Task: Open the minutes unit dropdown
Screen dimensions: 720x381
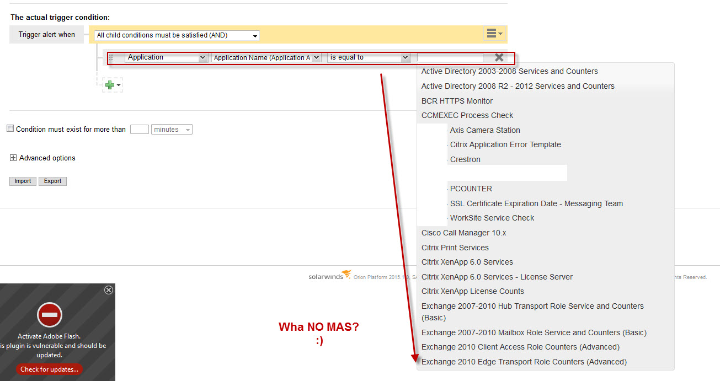Action: (172, 130)
